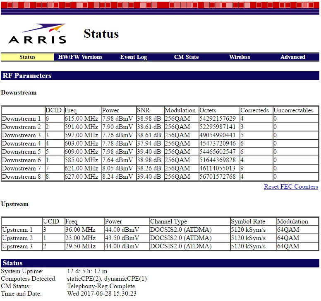This screenshot has height=301, width=321.
Task: Click the octets value 45473720946
Action: pos(218,143)
